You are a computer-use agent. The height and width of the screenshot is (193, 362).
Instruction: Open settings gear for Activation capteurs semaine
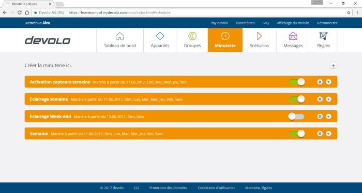click(320, 82)
